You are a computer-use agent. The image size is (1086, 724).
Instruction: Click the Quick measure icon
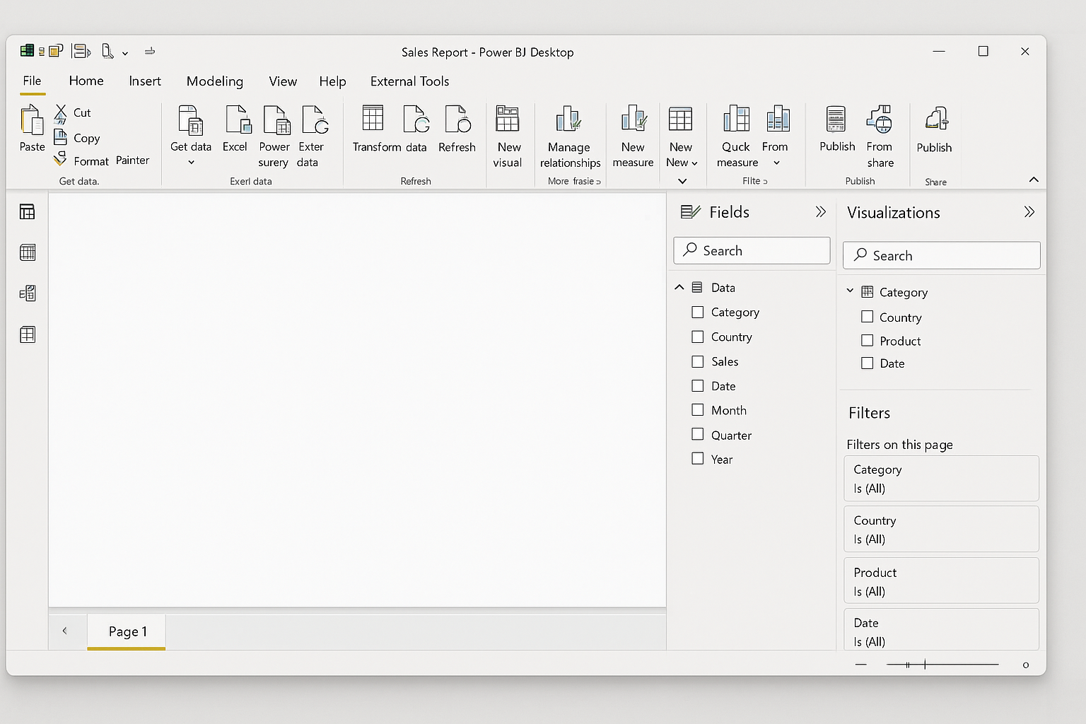tap(736, 119)
